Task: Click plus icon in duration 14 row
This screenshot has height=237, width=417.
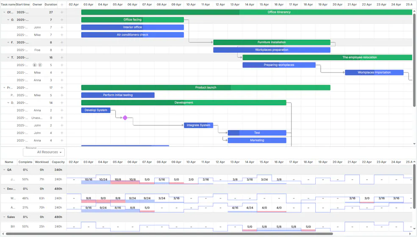Action: [62, 103]
